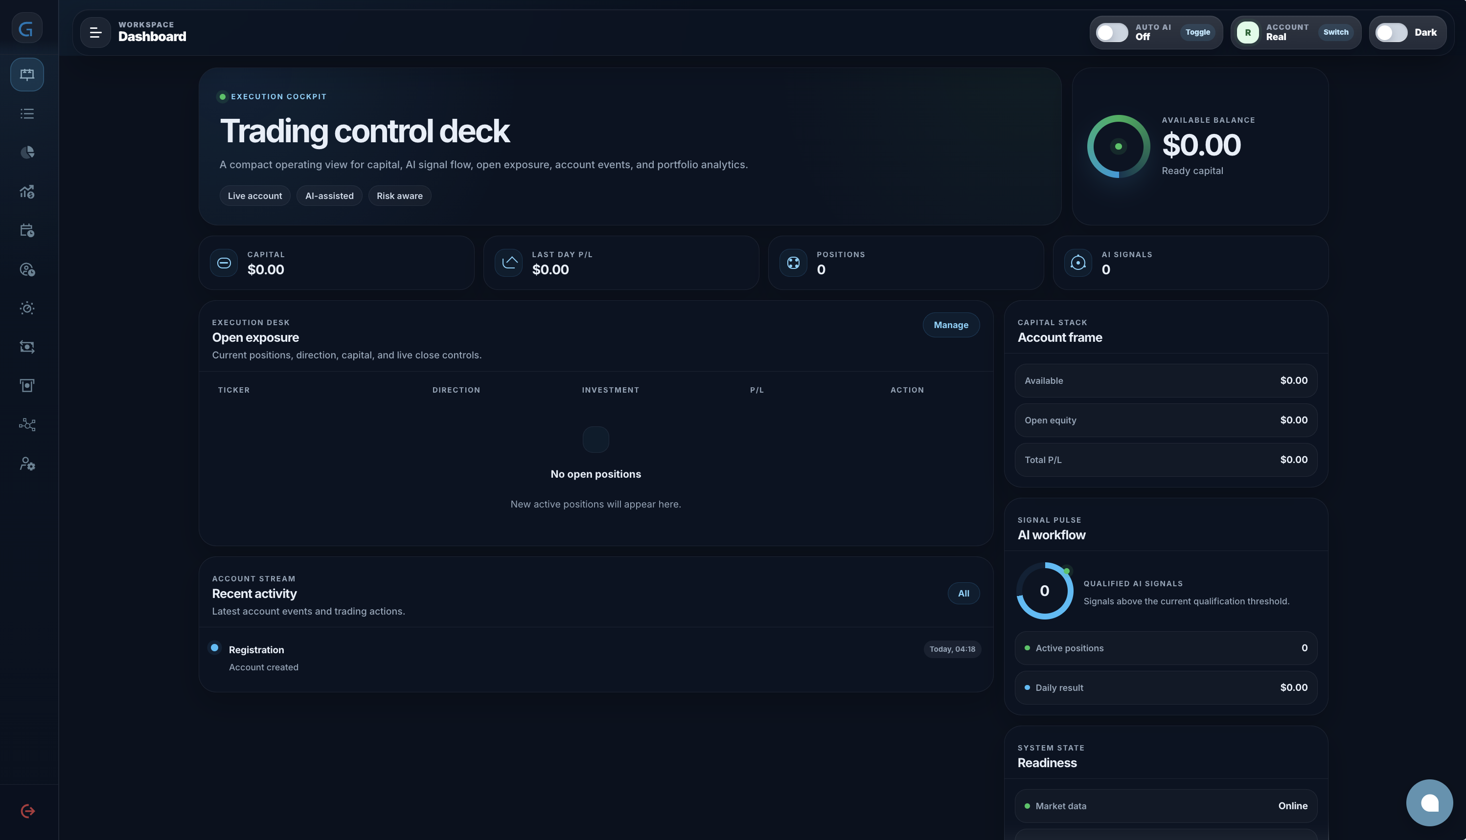Click the P/L column header
Image resolution: width=1466 pixels, height=840 pixels.
(x=756, y=390)
